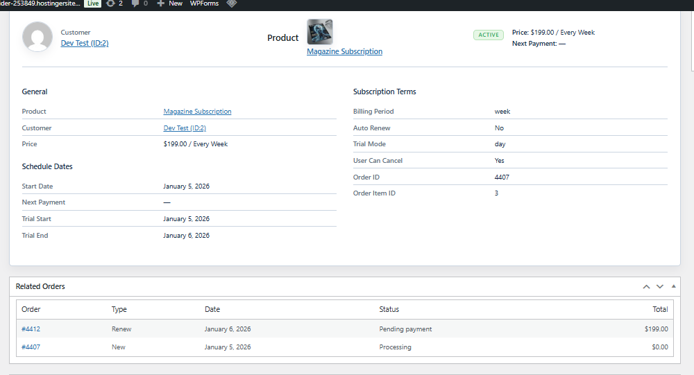Move Related Orders panel up
The image size is (694, 375).
click(646, 286)
